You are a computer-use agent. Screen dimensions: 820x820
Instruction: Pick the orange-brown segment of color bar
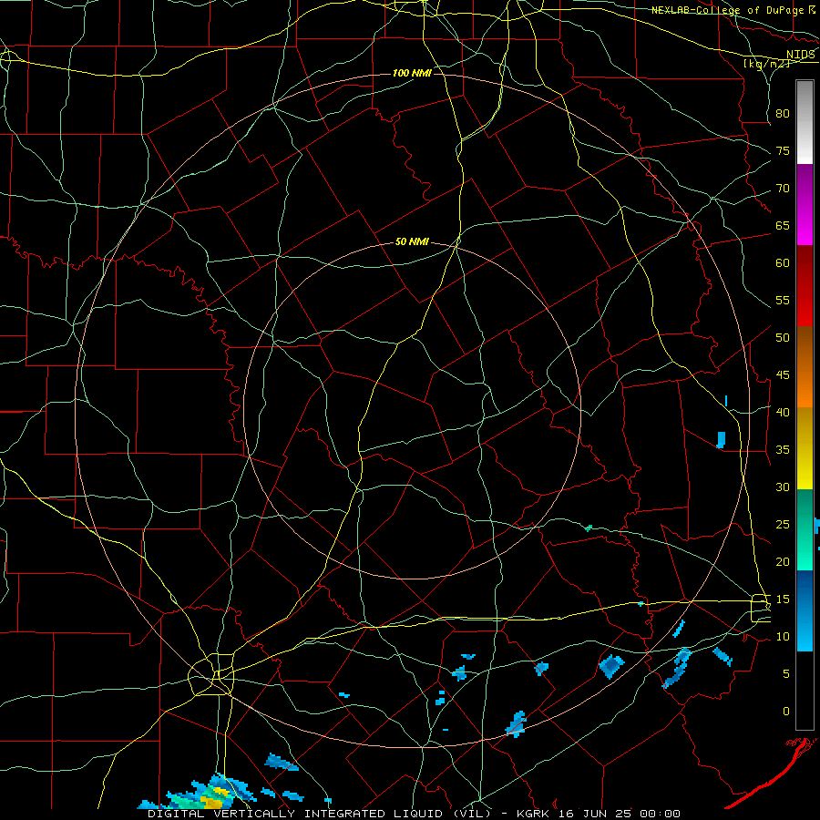(x=805, y=367)
